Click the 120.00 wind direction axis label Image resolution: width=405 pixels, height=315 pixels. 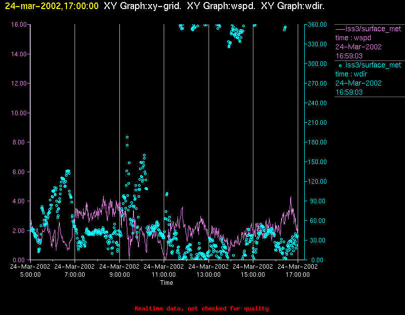click(x=317, y=181)
